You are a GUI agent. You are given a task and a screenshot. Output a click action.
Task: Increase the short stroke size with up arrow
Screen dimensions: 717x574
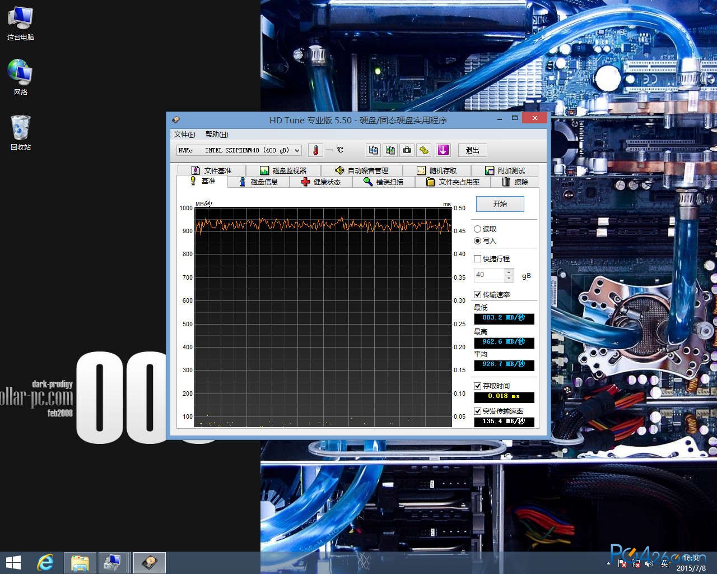pyautogui.click(x=509, y=271)
